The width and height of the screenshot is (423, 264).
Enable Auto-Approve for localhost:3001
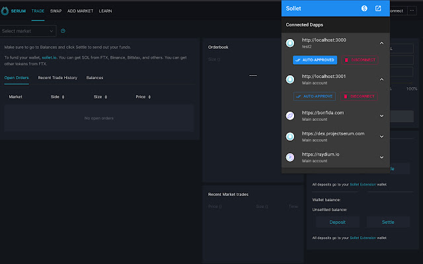(x=315, y=96)
